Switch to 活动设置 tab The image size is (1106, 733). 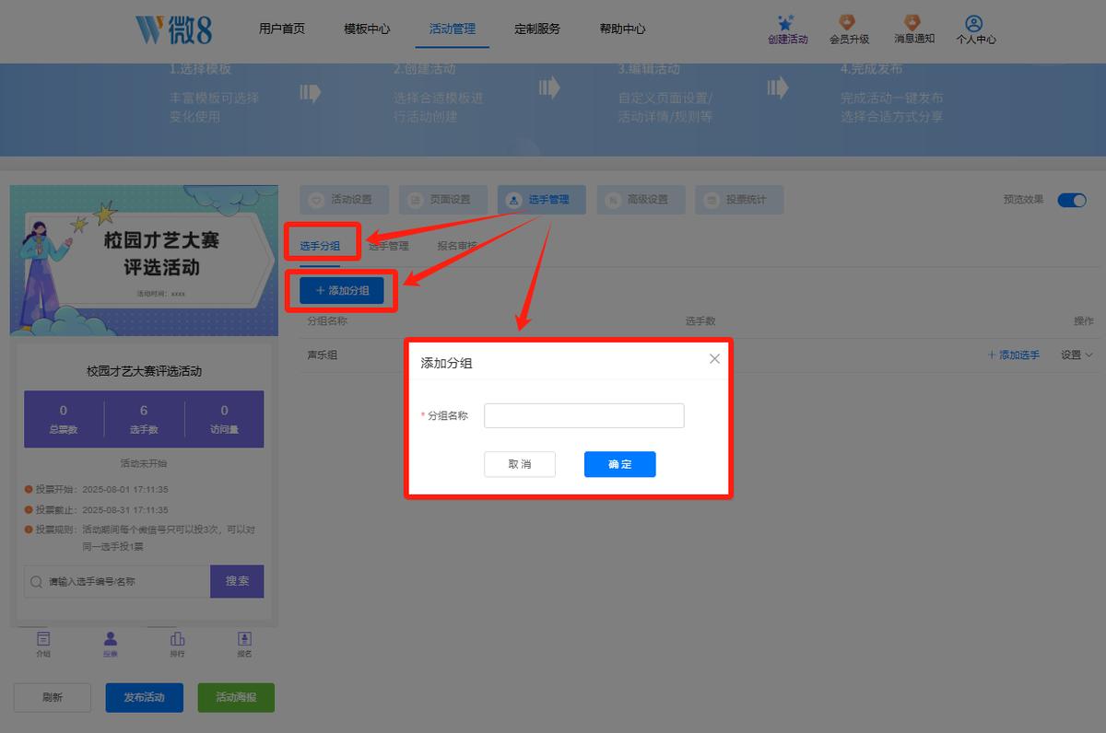click(344, 200)
